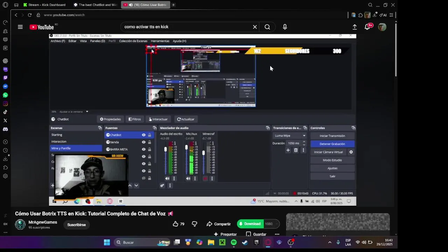The image size is (448, 252).
Task: Open the toolbar downloads icon
Action: point(374,15)
